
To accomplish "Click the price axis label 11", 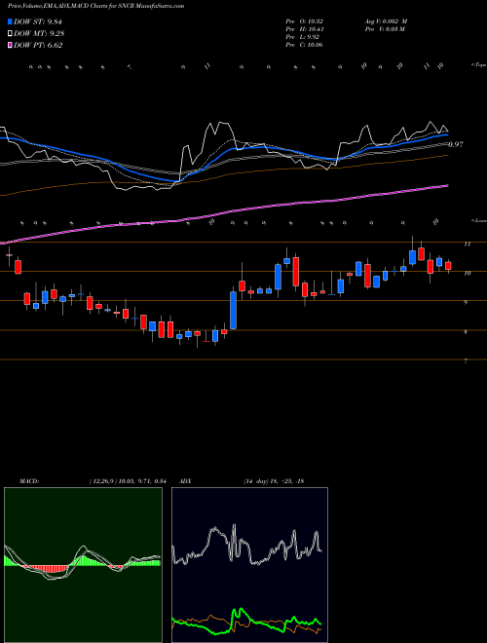I will point(467,245).
